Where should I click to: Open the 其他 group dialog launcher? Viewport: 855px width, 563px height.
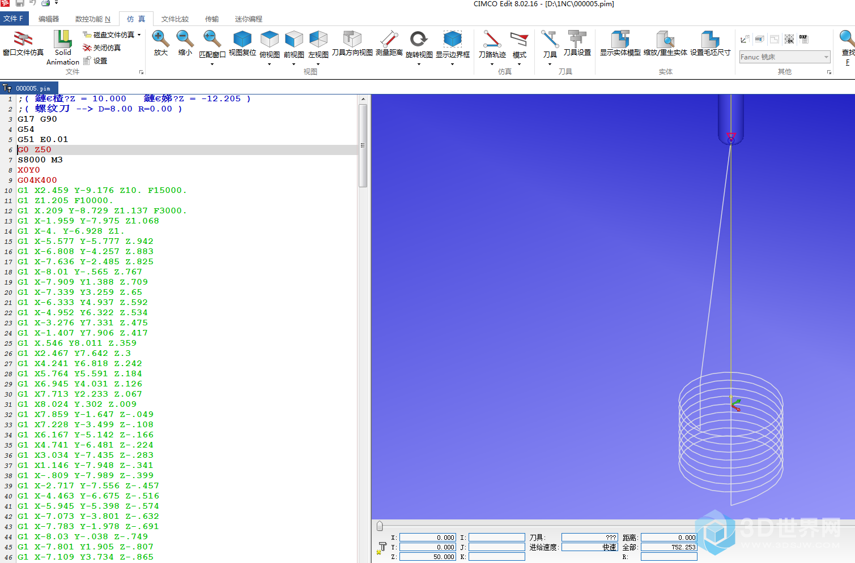pyautogui.click(x=829, y=72)
